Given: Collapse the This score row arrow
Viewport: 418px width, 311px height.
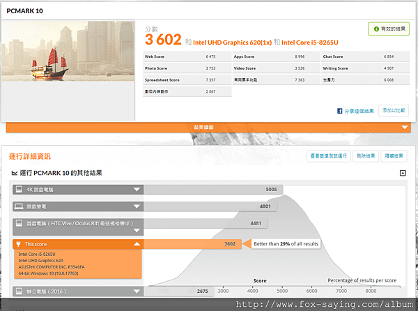Looking at the screenshot, I should tap(137, 244).
